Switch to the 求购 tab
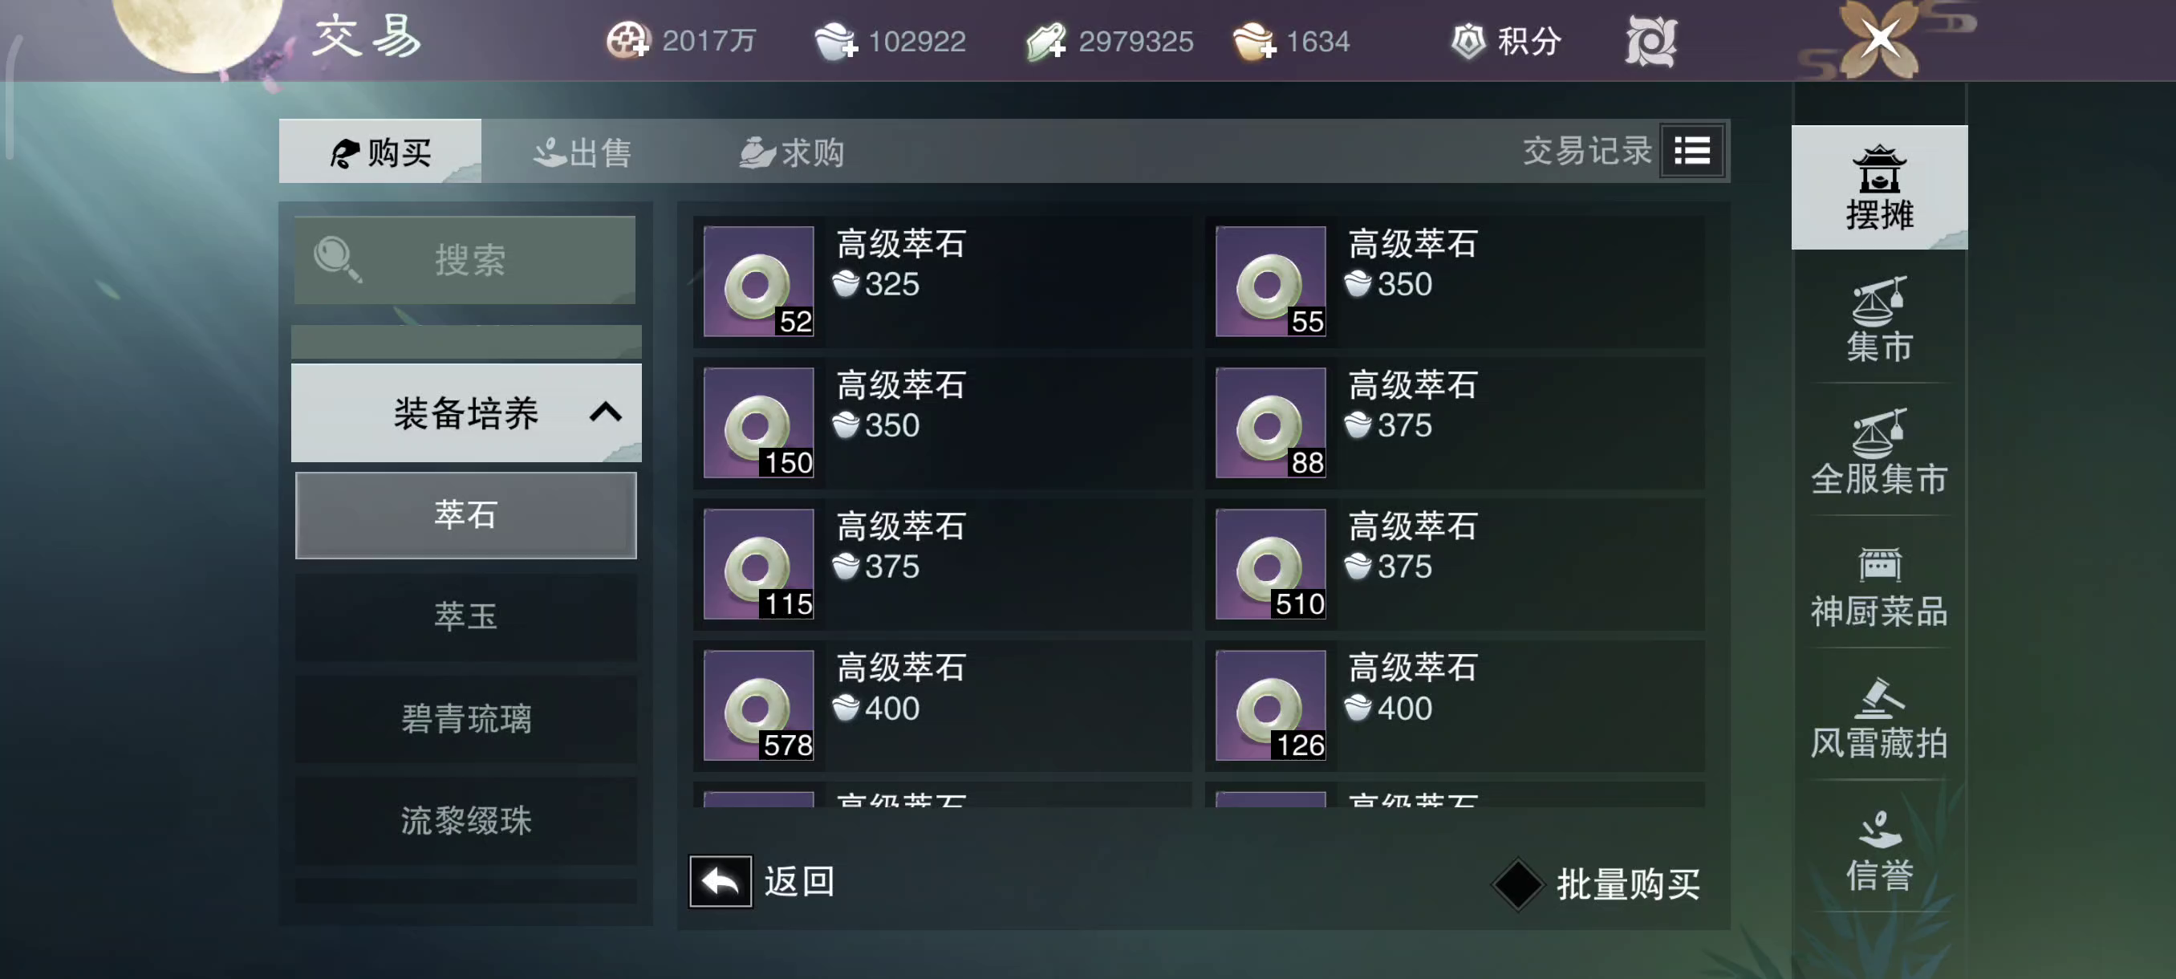The height and width of the screenshot is (979, 2176). pyautogui.click(x=793, y=152)
